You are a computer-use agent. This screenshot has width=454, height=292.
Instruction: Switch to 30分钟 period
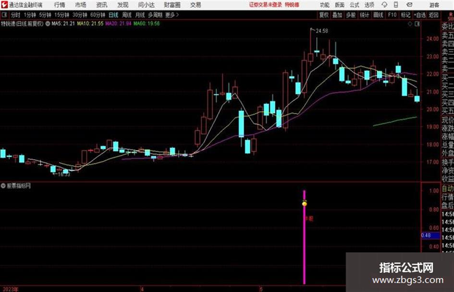coord(80,15)
